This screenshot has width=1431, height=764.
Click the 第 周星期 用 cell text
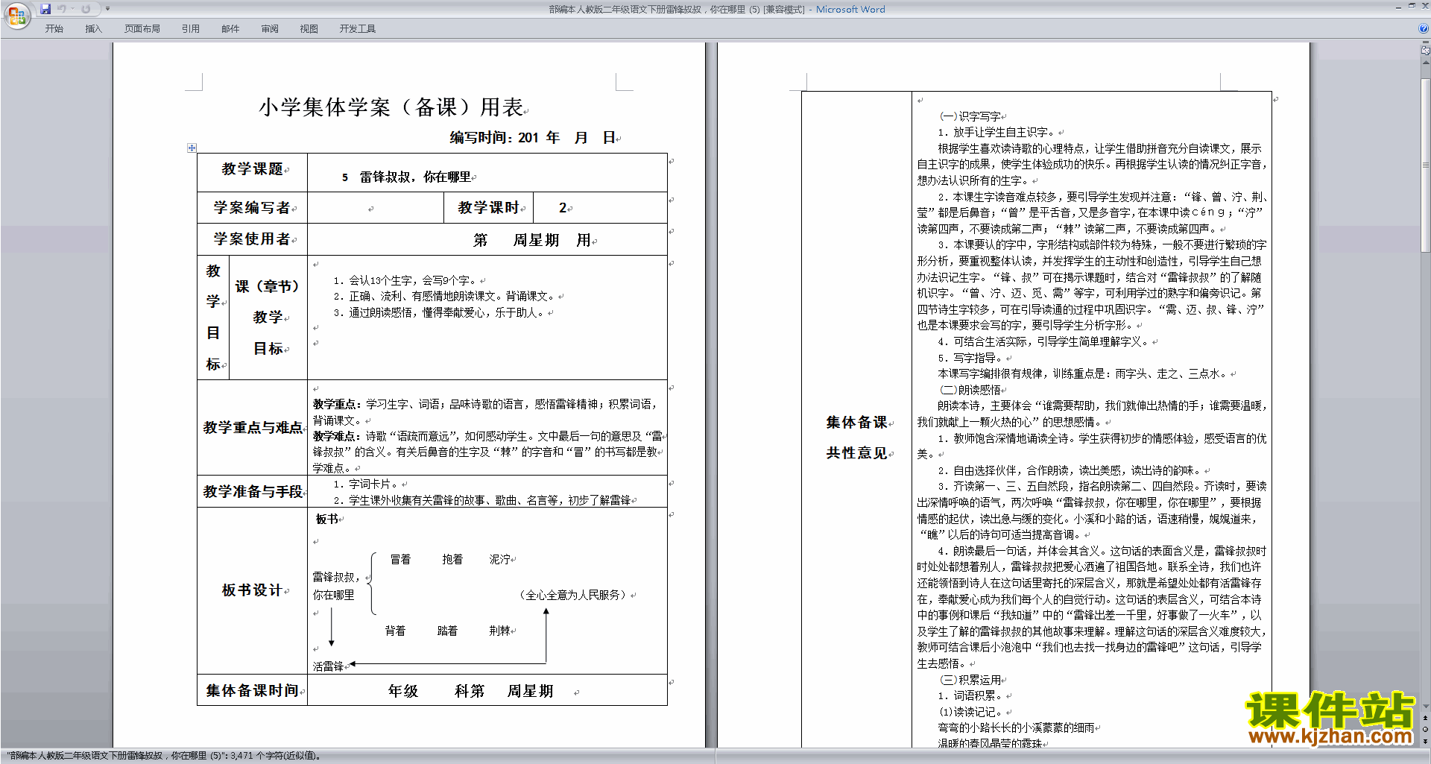(x=531, y=240)
